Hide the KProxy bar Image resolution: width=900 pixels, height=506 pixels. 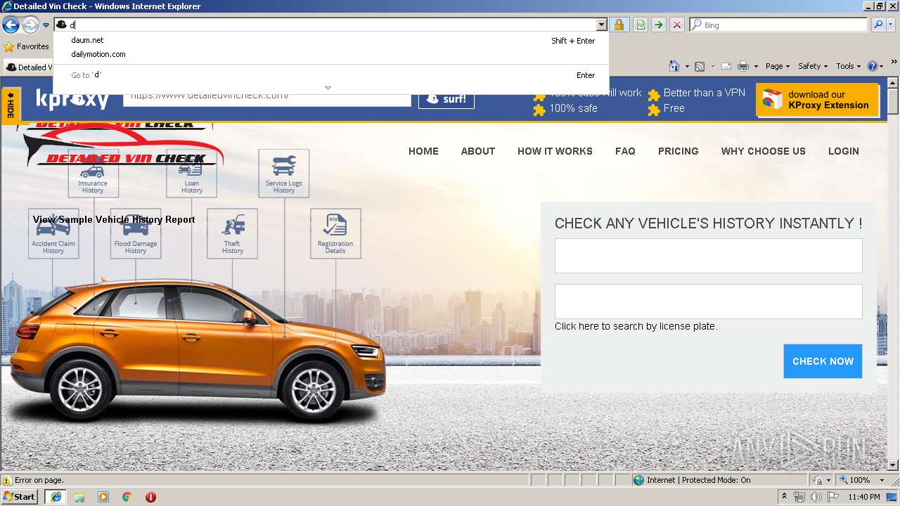11,105
